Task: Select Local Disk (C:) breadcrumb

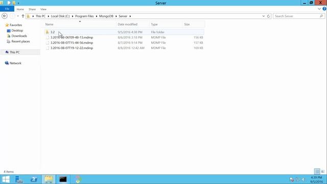Action: point(60,16)
